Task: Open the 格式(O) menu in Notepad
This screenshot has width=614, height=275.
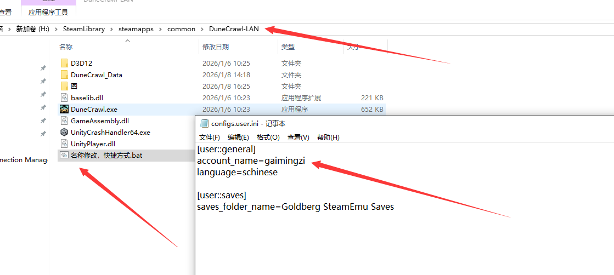Action: [268, 137]
